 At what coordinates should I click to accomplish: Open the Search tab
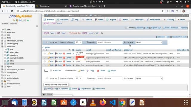tap(87, 20)
